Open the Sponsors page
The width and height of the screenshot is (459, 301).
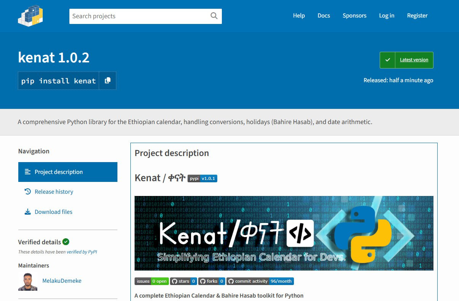pyautogui.click(x=355, y=16)
